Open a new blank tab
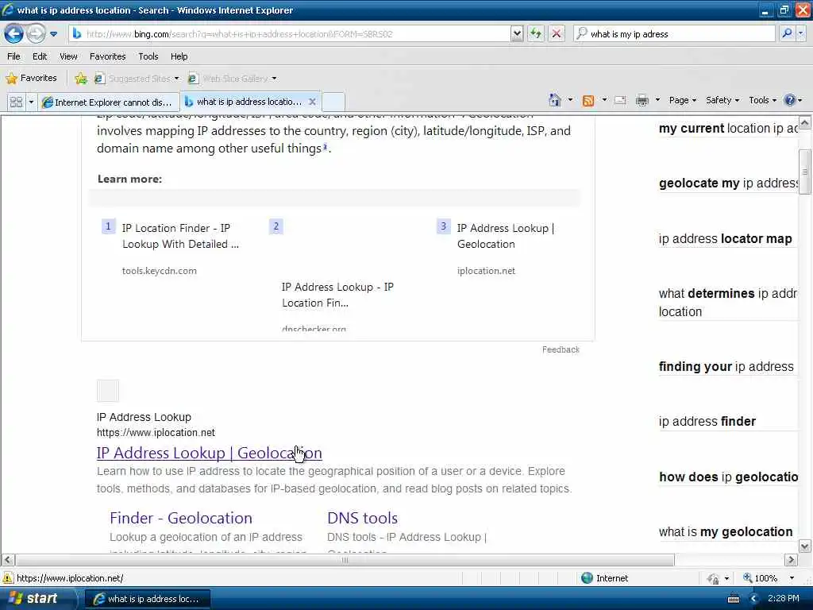This screenshot has height=610, width=813. coord(333,102)
